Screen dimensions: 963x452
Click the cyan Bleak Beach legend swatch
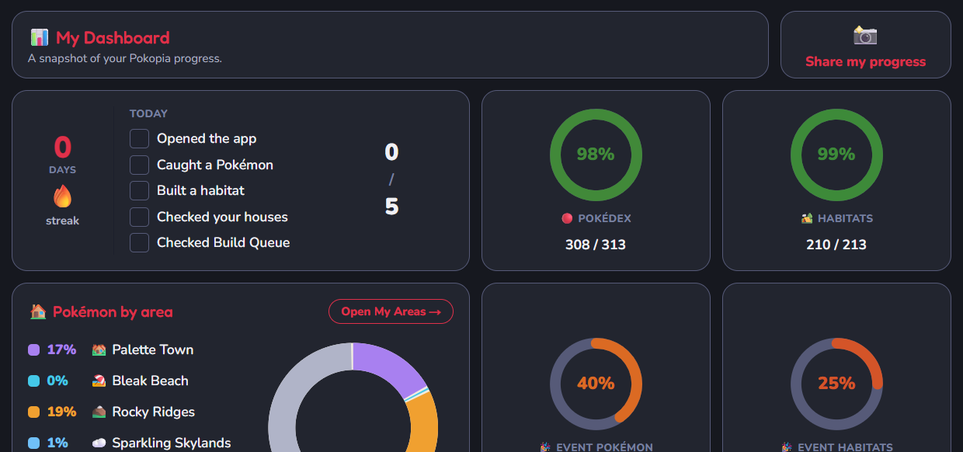click(x=33, y=381)
